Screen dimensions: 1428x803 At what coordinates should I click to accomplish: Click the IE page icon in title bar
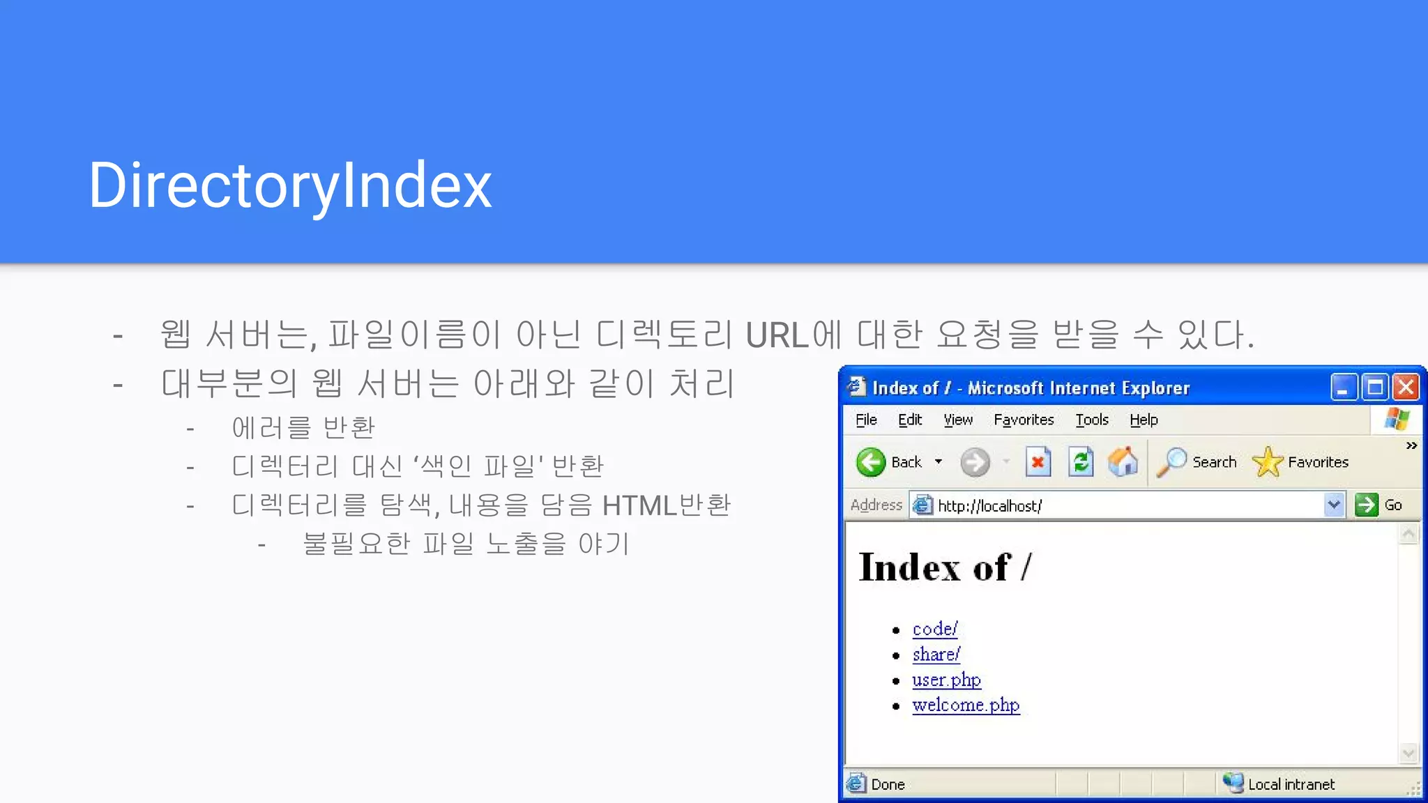(x=856, y=386)
